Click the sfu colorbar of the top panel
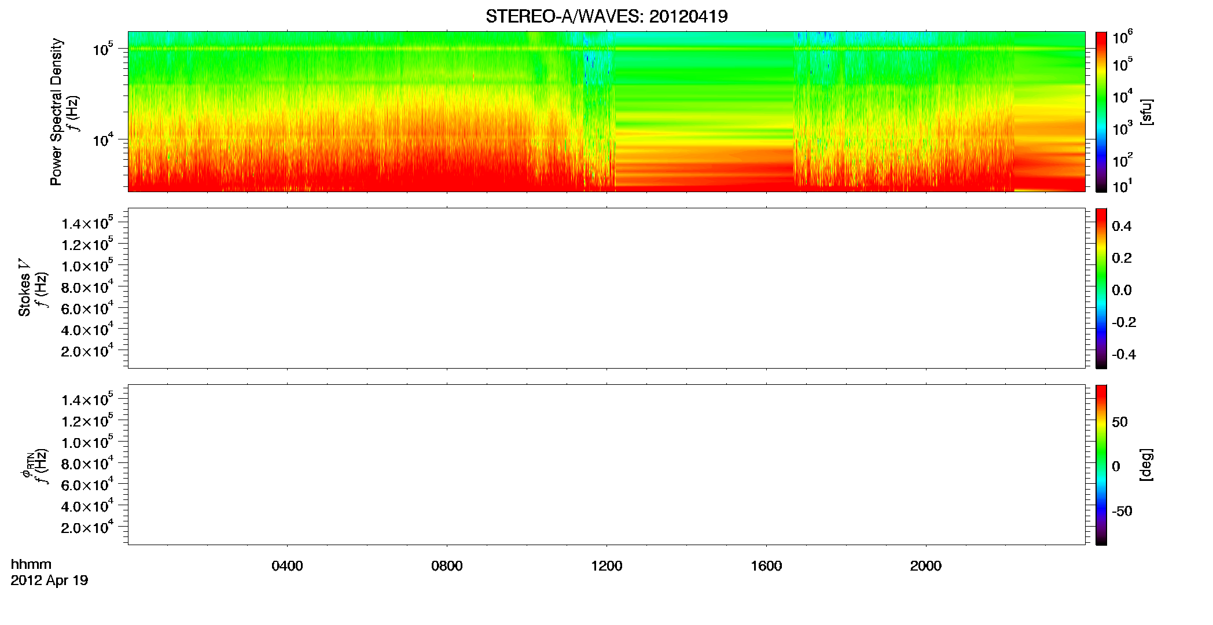This screenshot has width=1213, height=625. [1101, 112]
